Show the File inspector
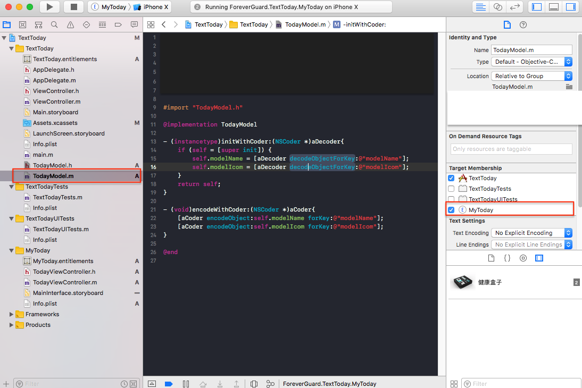This screenshot has width=582, height=388. point(507,24)
